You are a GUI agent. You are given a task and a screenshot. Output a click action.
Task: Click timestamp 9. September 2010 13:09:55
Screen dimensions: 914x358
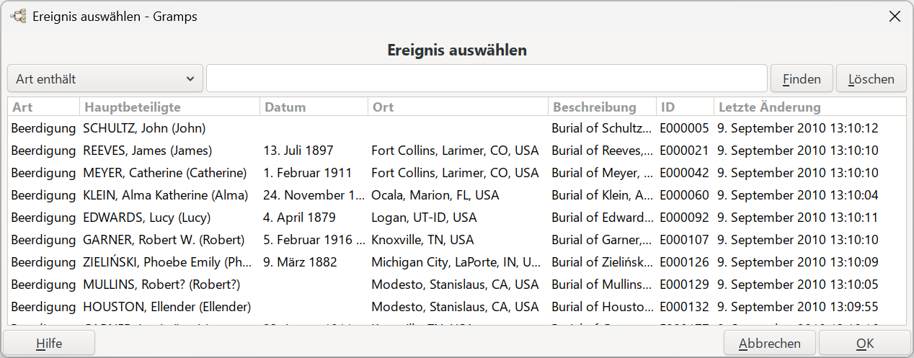tap(798, 307)
